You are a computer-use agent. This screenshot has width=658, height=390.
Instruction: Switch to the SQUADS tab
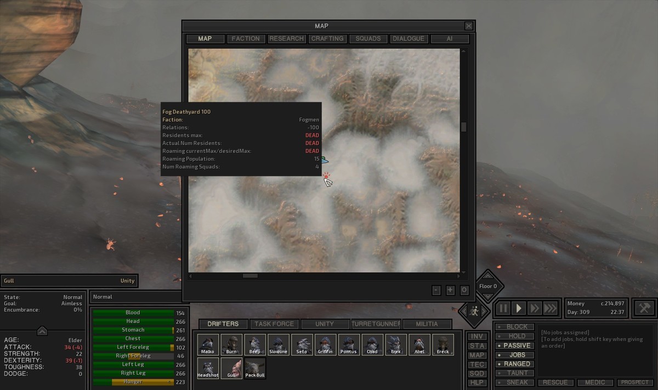[368, 39]
